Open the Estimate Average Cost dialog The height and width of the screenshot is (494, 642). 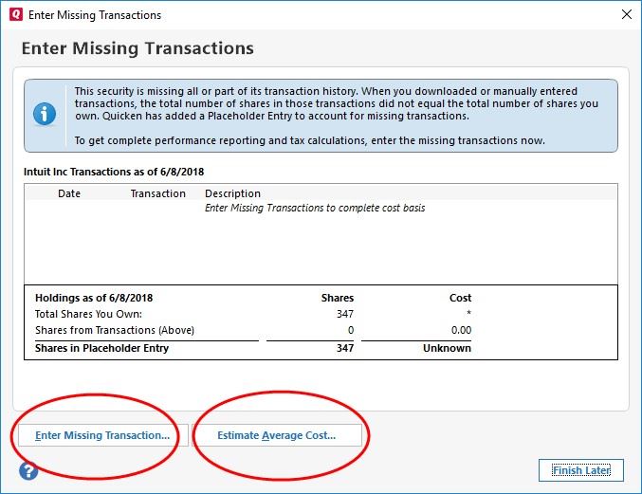coord(277,435)
